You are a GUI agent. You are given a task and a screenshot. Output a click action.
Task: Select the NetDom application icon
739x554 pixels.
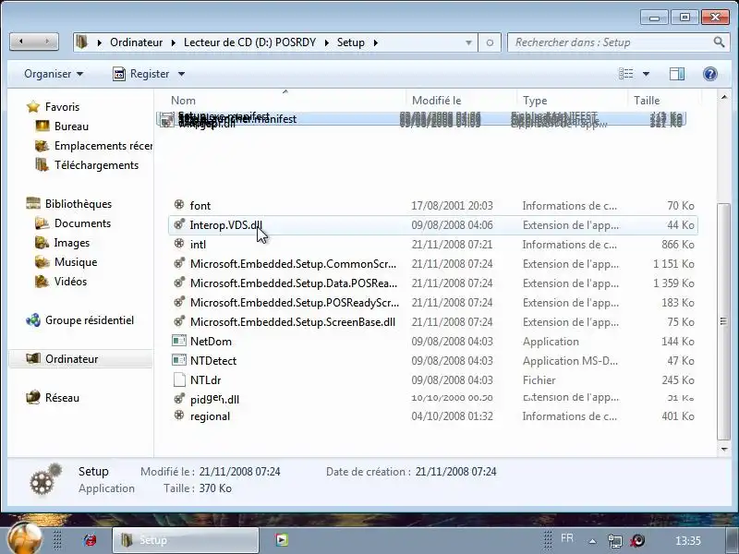coord(179,341)
